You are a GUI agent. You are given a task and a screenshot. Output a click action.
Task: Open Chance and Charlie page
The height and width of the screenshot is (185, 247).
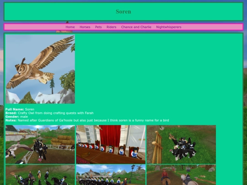[x=136, y=27]
